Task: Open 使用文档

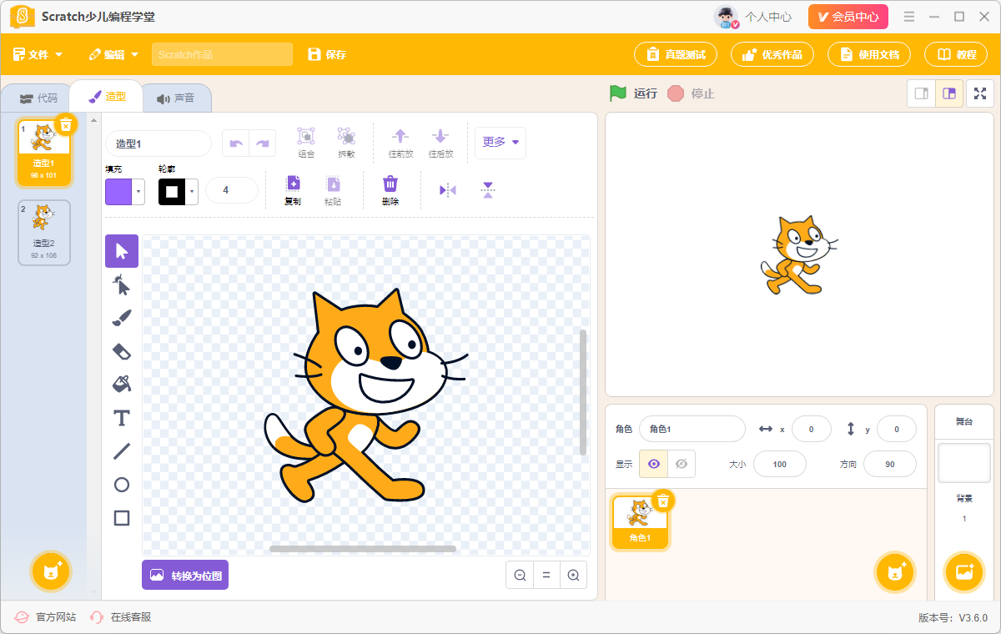Action: pos(869,54)
